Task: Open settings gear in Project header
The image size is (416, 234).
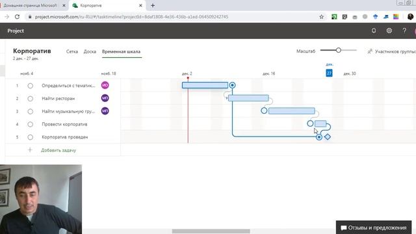Action: click(x=389, y=31)
